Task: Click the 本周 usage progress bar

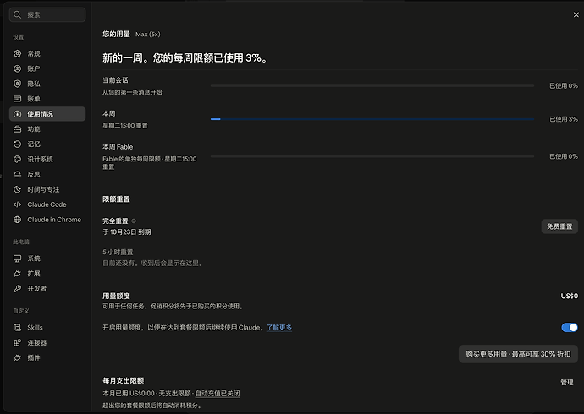Action: (372, 119)
